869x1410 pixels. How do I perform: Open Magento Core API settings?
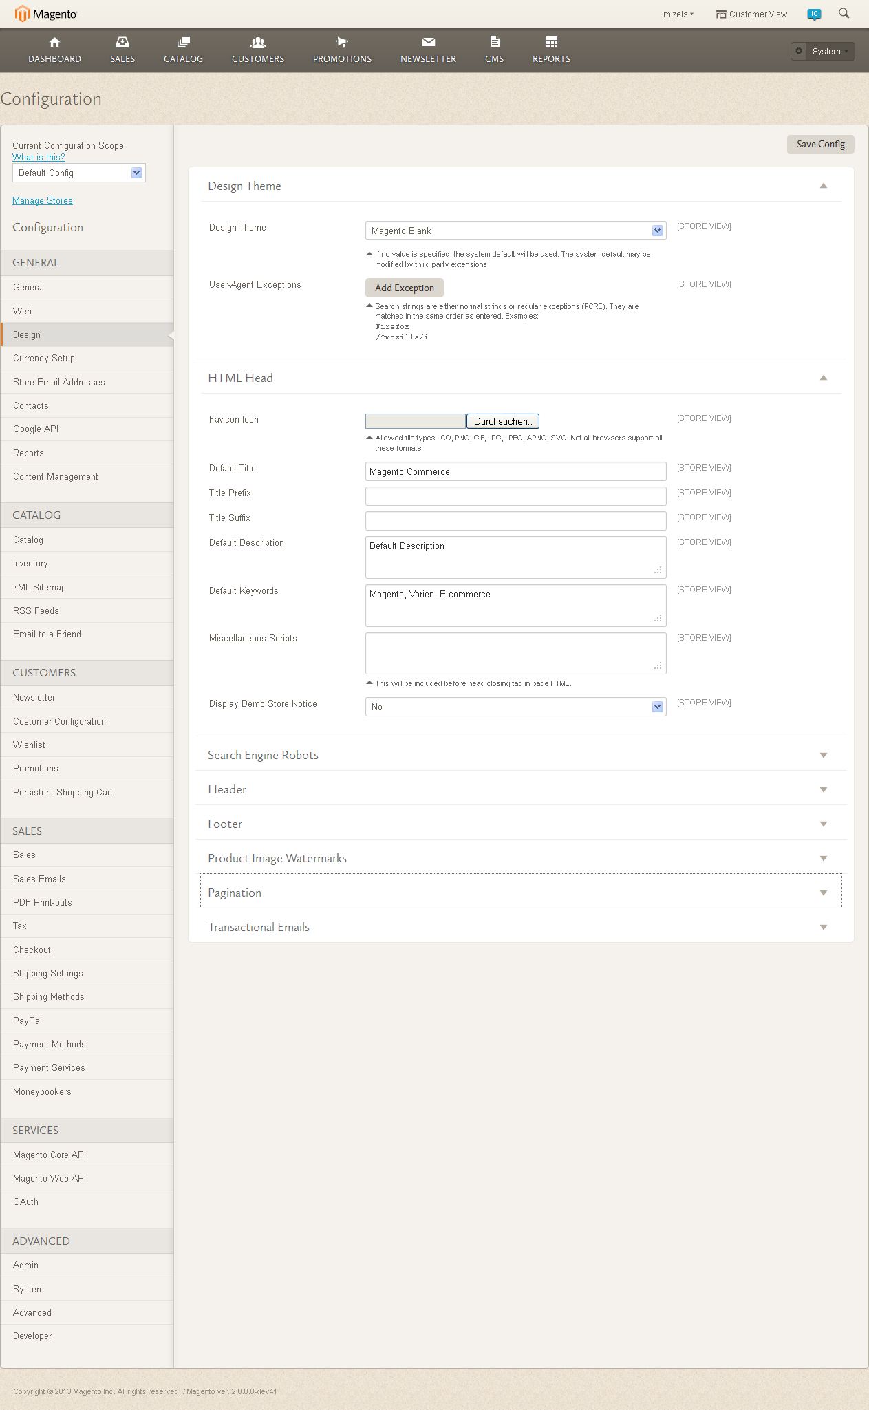(x=87, y=1155)
